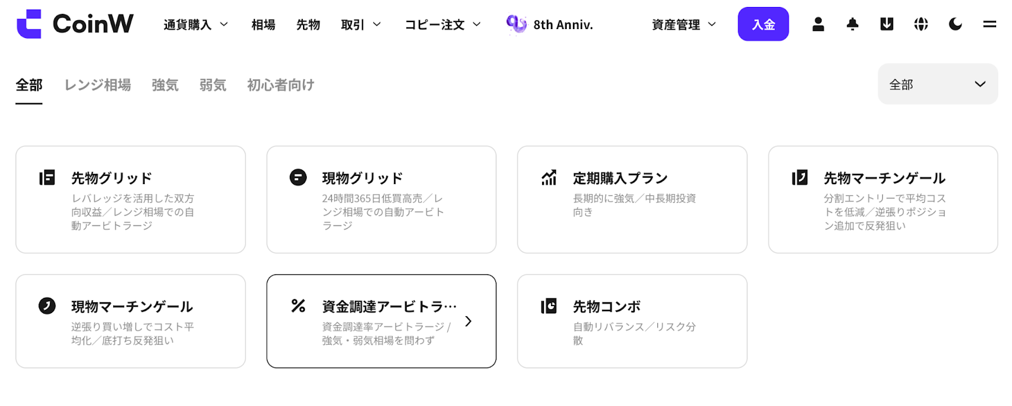
Task: Open the language globe icon
Action: (921, 24)
